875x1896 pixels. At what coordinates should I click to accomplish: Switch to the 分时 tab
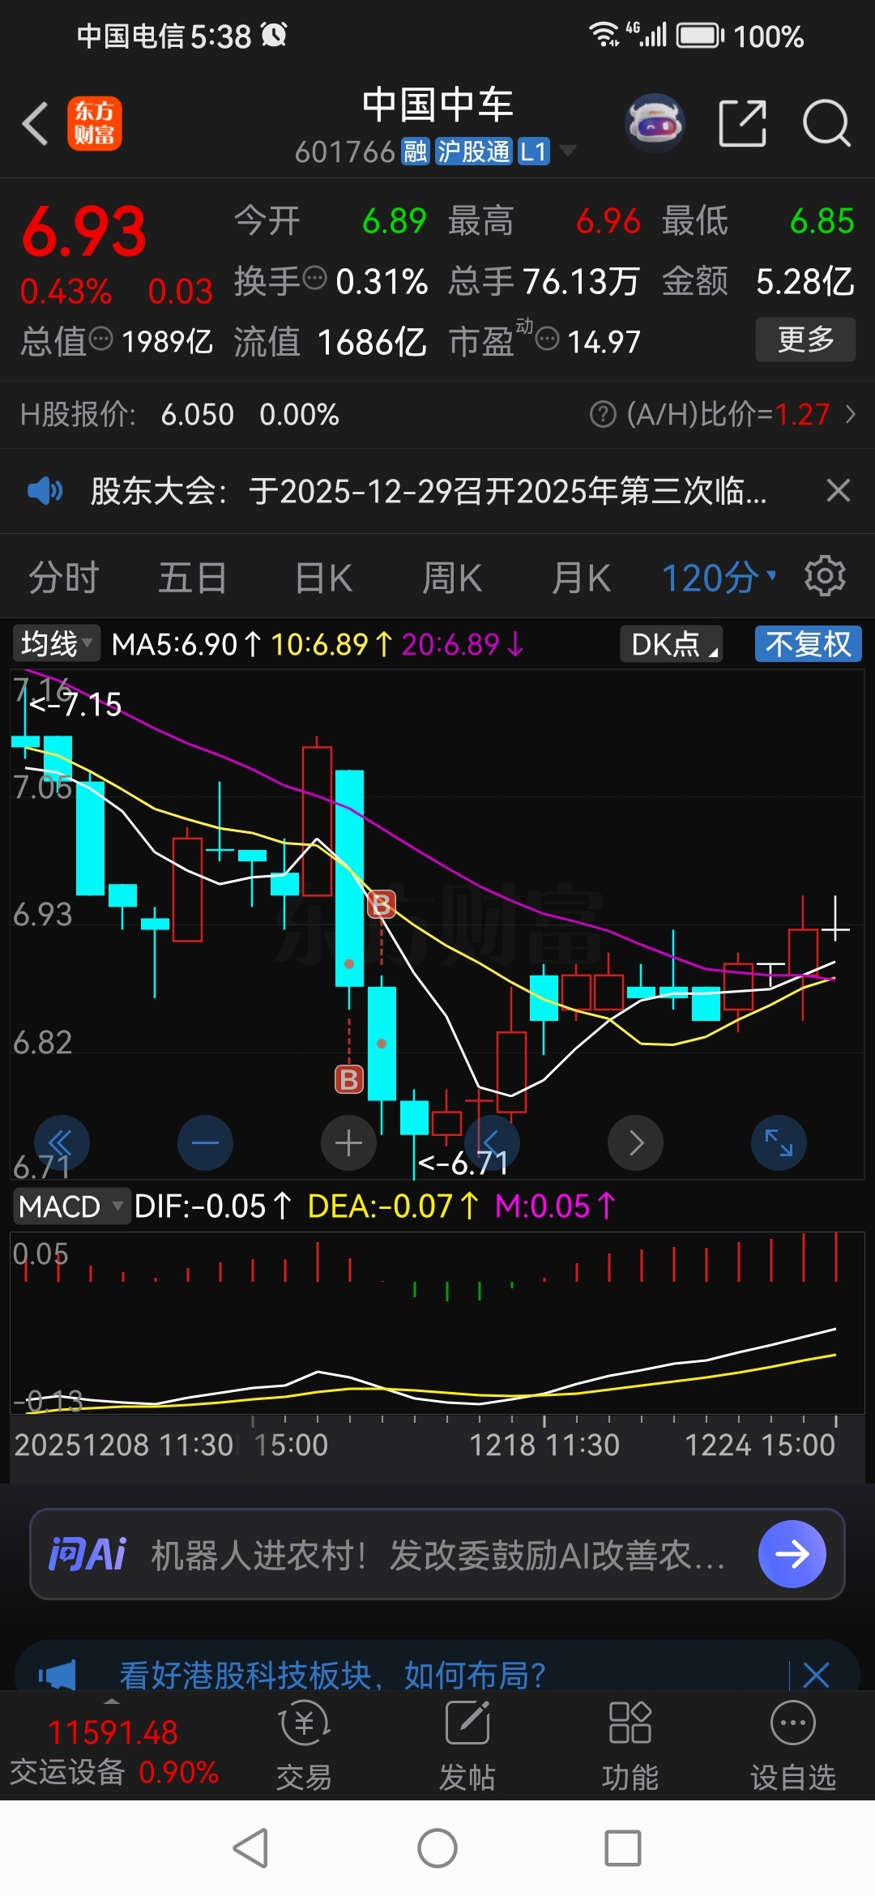[63, 579]
